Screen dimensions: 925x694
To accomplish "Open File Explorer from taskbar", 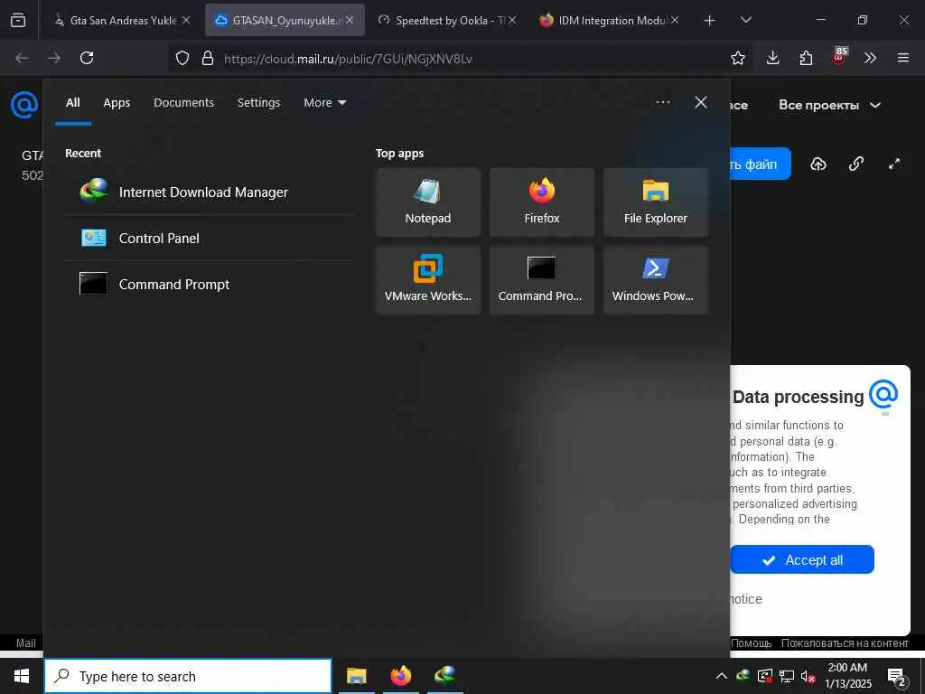I will 356,676.
